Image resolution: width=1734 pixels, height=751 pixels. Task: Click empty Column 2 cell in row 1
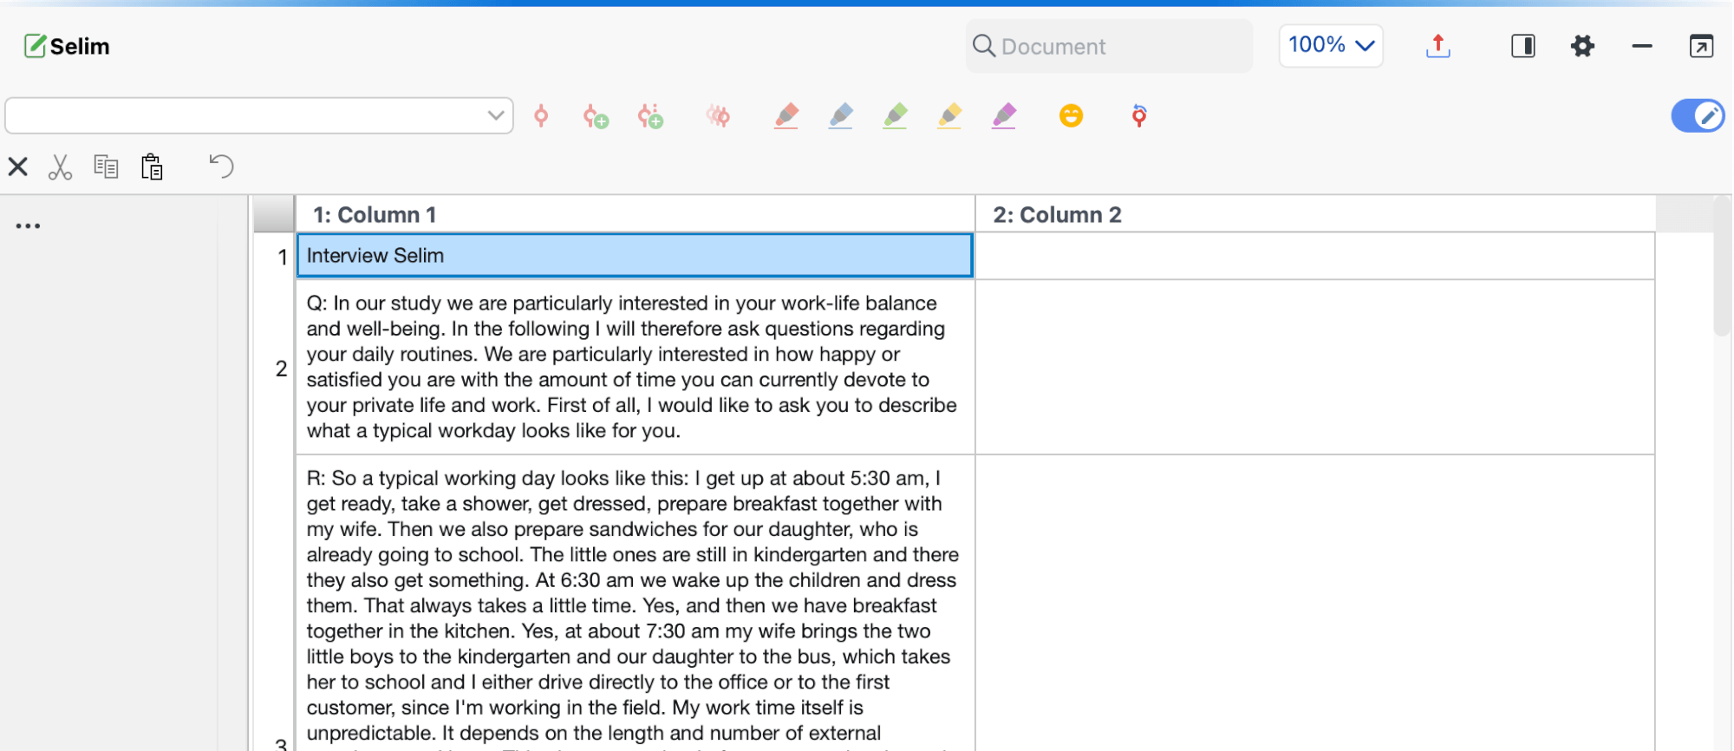point(1315,256)
